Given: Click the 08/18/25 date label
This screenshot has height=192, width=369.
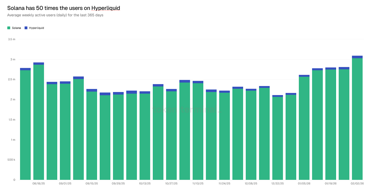Looking at the screenshot, I should 39,183.
